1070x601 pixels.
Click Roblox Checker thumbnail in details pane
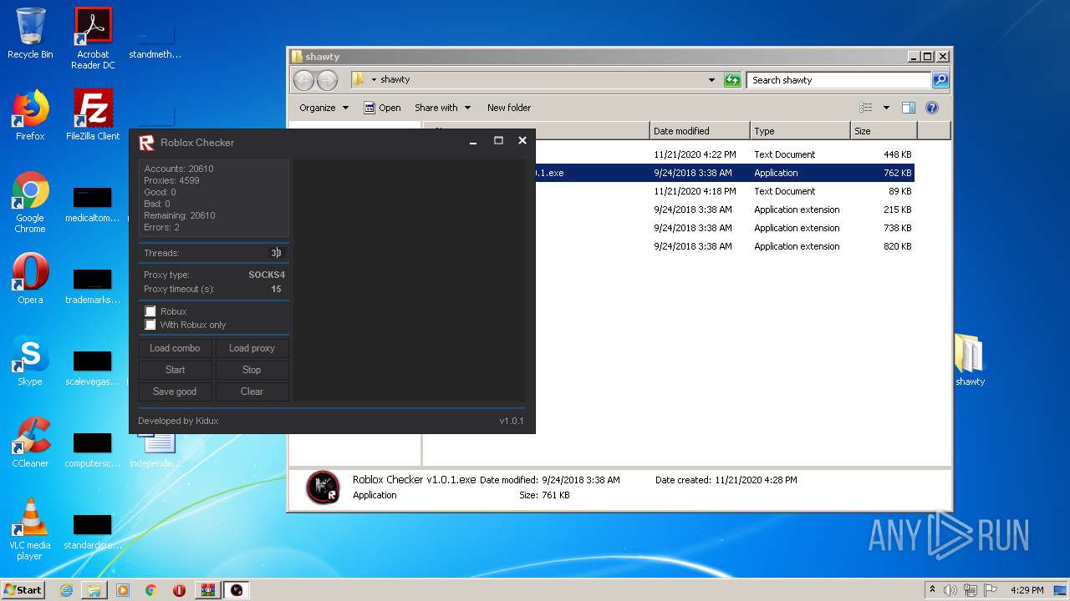323,487
